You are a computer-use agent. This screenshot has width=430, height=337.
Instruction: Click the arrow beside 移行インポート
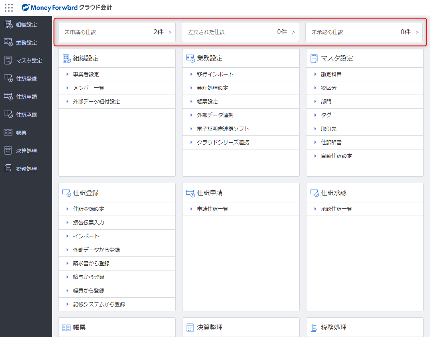click(191, 74)
